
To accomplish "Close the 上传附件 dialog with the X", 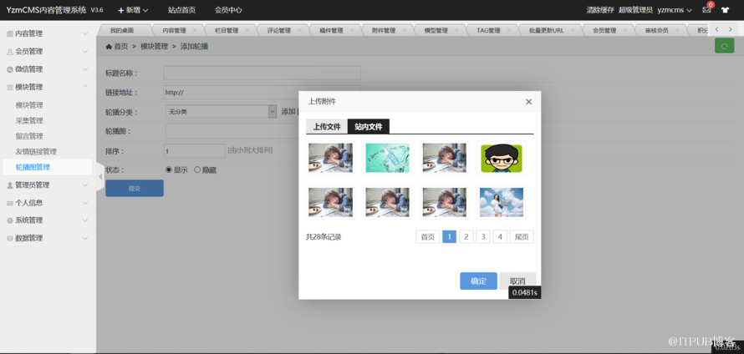I will point(528,101).
